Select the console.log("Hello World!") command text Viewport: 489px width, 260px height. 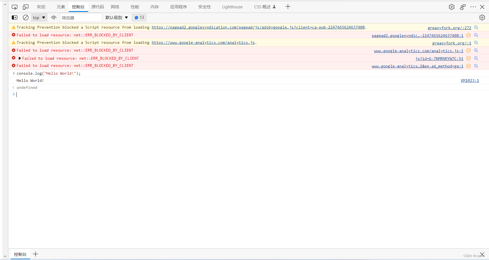[x=49, y=73]
